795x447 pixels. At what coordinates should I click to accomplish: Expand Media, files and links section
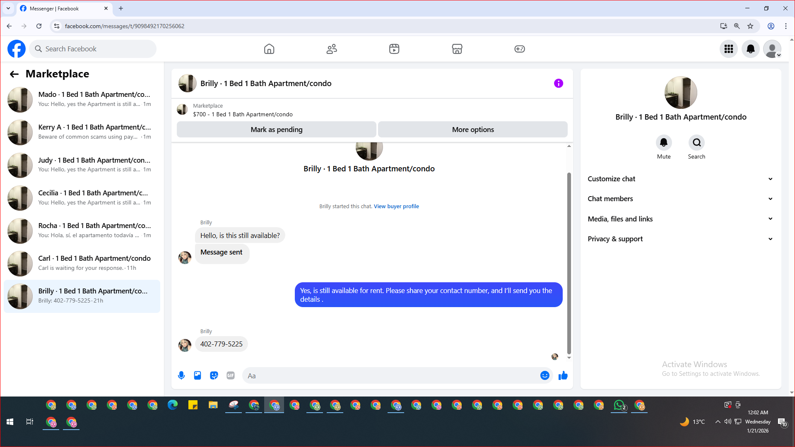(x=681, y=219)
